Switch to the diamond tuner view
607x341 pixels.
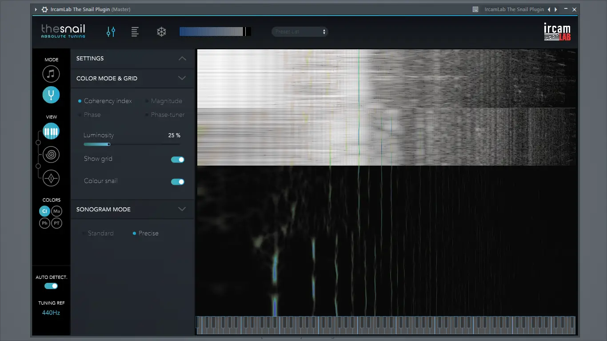pos(51,178)
